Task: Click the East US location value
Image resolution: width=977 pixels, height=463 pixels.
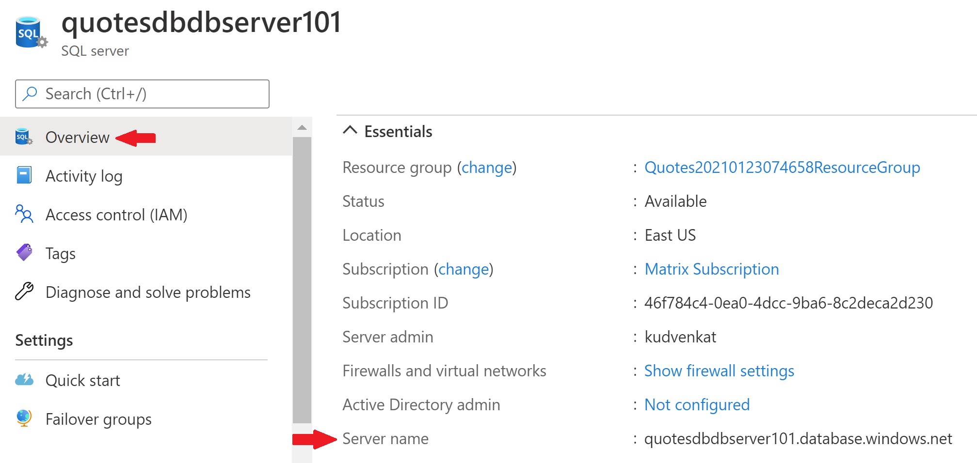Action: pyautogui.click(x=670, y=235)
